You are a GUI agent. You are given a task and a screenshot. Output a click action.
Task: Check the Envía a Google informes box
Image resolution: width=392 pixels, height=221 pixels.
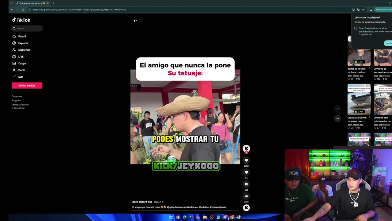pyautogui.click(x=356, y=28)
